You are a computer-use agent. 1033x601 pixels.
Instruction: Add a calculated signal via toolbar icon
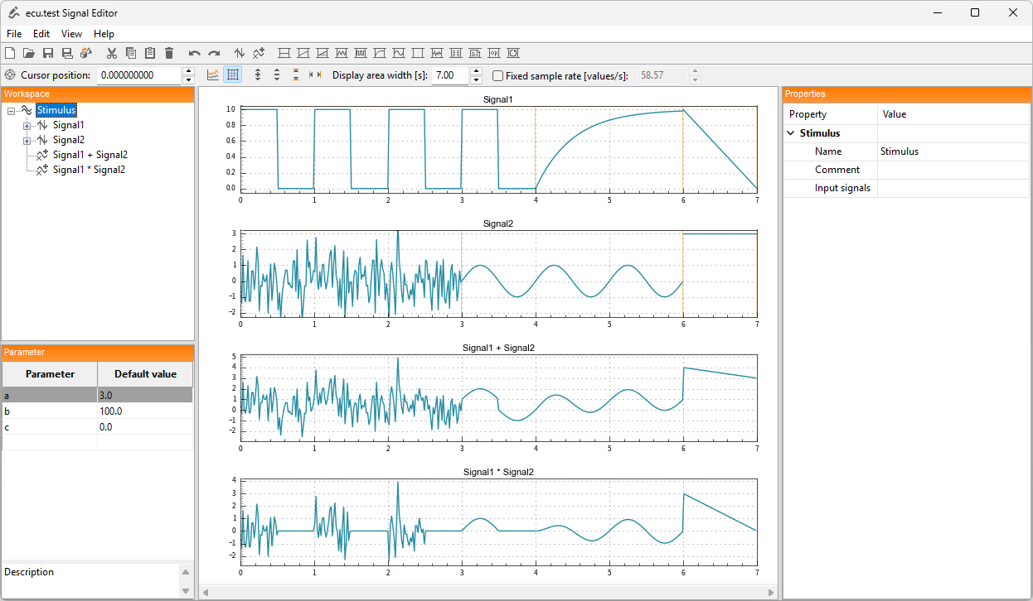coord(259,53)
